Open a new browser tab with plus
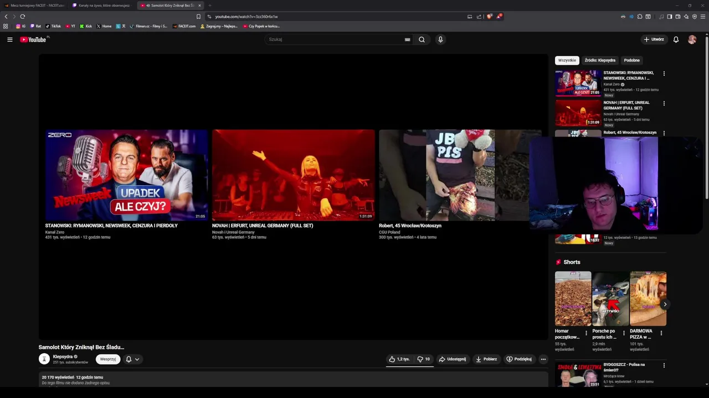The image size is (709, 398). click(210, 6)
